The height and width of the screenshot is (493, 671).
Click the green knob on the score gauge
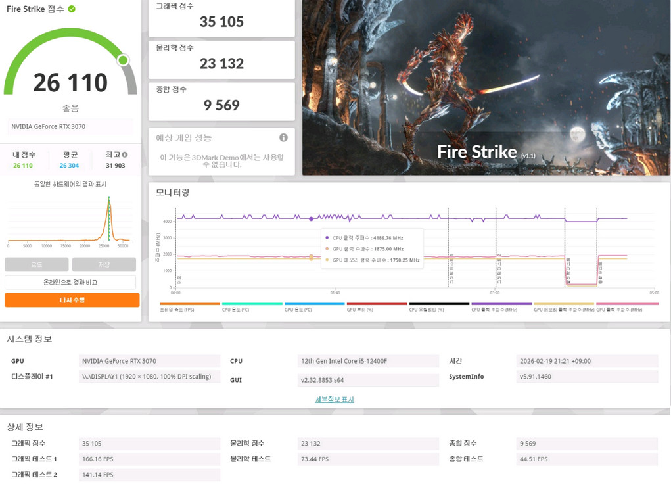[123, 60]
